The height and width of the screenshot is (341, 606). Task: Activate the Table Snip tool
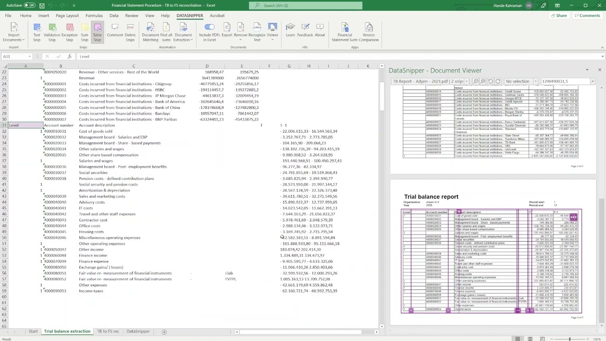coord(97,32)
